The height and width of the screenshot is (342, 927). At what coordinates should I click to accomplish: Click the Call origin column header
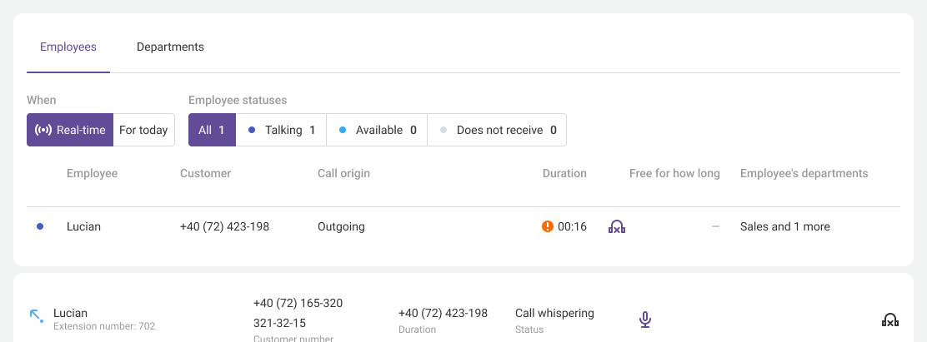click(343, 174)
